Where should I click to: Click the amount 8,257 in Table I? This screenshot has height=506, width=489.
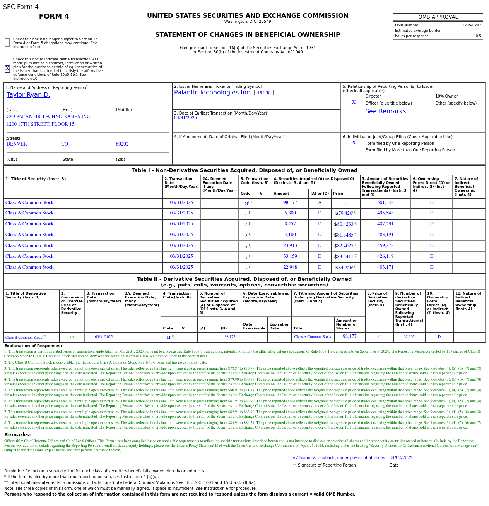(290, 224)
